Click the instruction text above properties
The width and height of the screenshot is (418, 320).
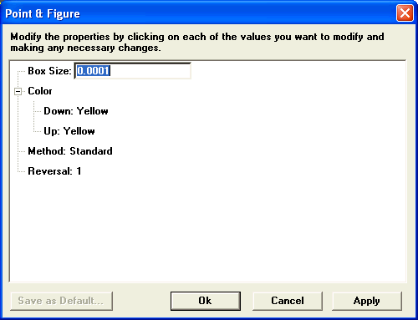click(x=197, y=42)
